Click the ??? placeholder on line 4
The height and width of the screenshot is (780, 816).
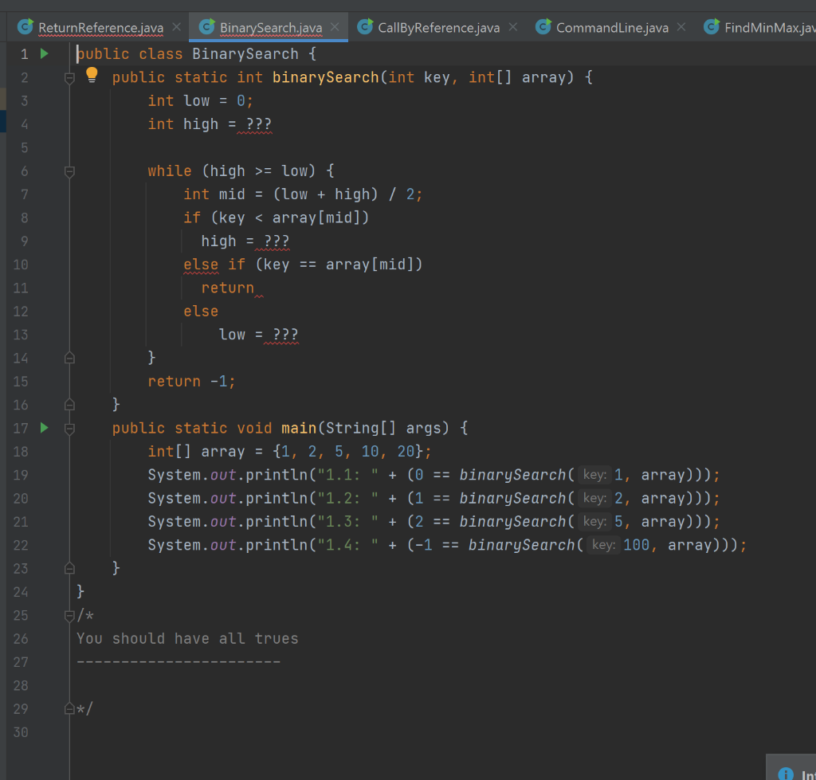[259, 124]
